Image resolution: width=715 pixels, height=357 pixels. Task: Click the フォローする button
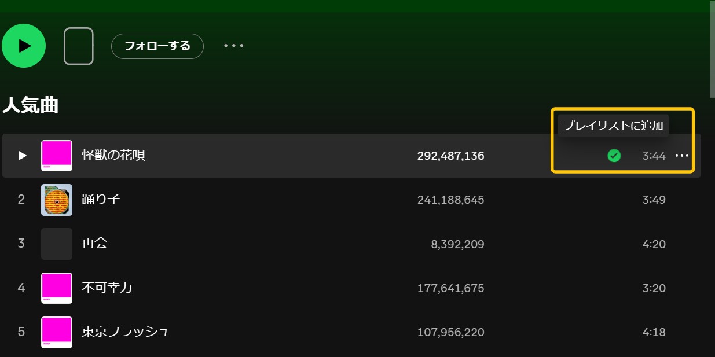(x=157, y=46)
